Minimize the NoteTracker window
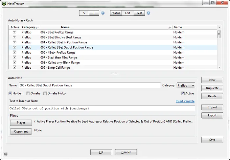 (x=206, y=3)
